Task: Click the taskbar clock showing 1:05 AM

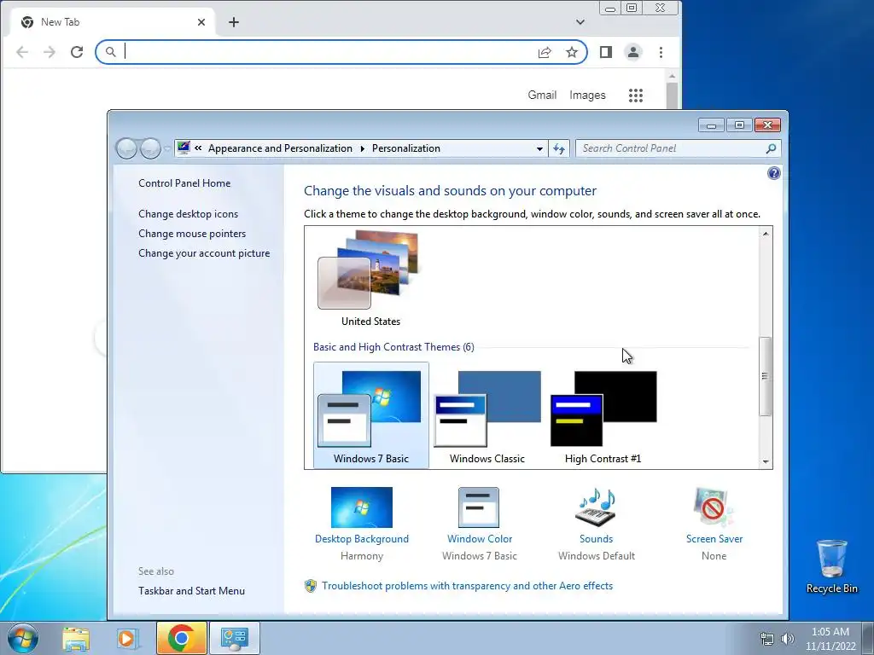Action: 830,639
